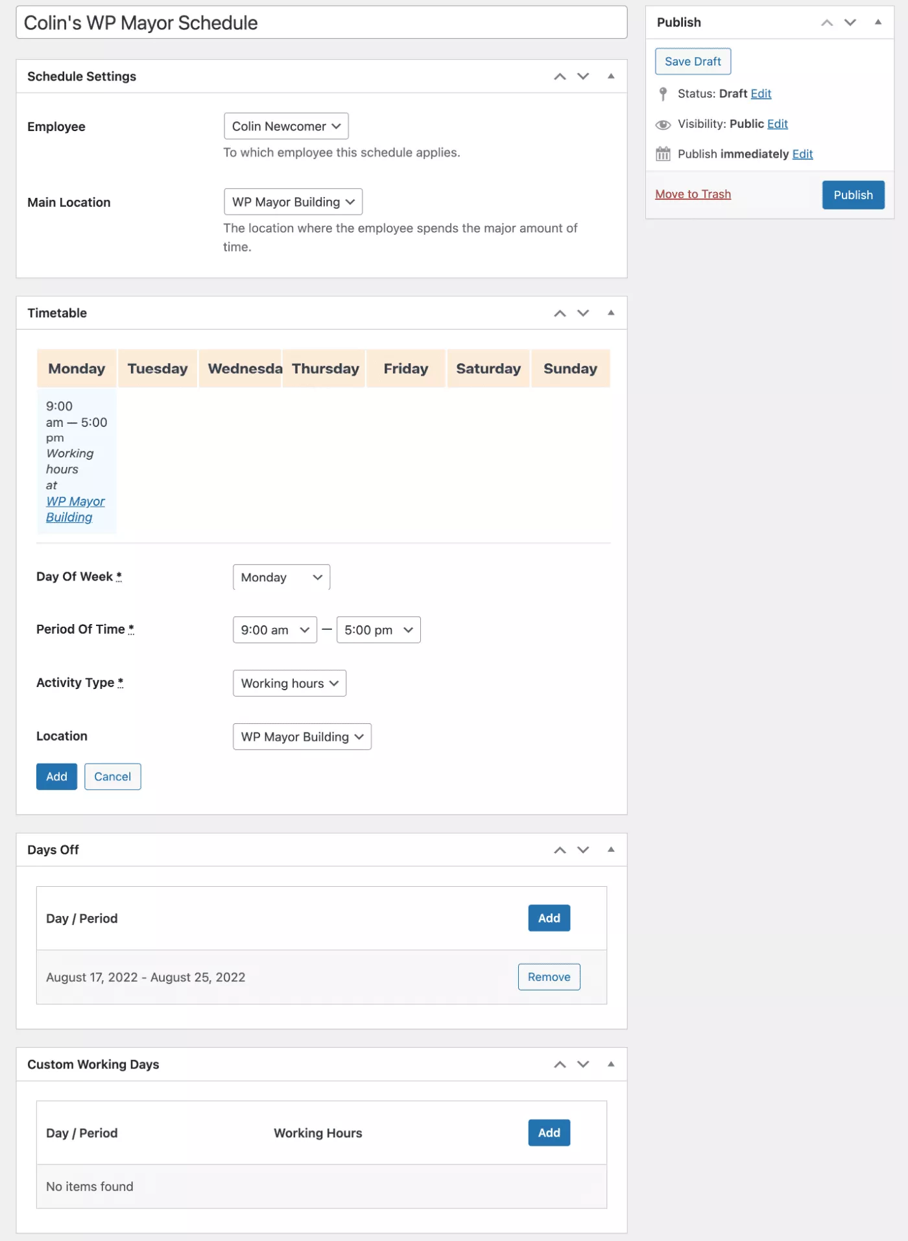Click the Wednesday column header
The height and width of the screenshot is (1241, 908).
coord(241,368)
